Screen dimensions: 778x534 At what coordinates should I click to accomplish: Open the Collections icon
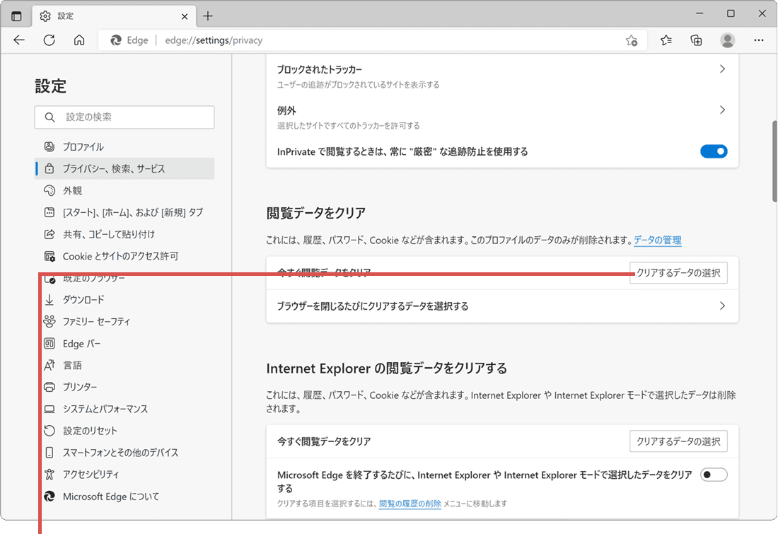coord(696,40)
